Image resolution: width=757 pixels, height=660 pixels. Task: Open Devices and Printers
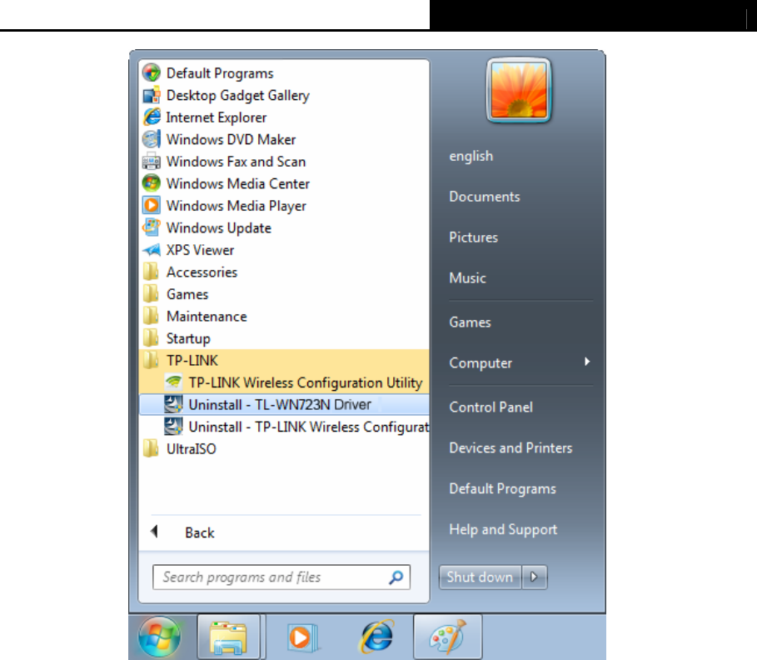click(x=510, y=447)
